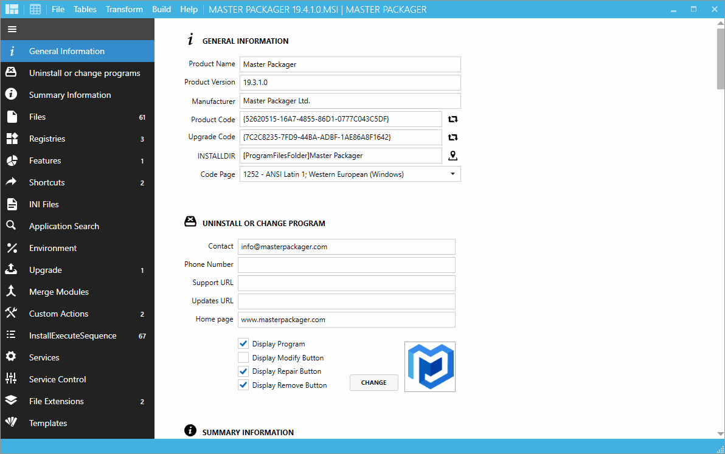Click the Product Code field
This screenshot has height=454, width=725.
tap(341, 119)
